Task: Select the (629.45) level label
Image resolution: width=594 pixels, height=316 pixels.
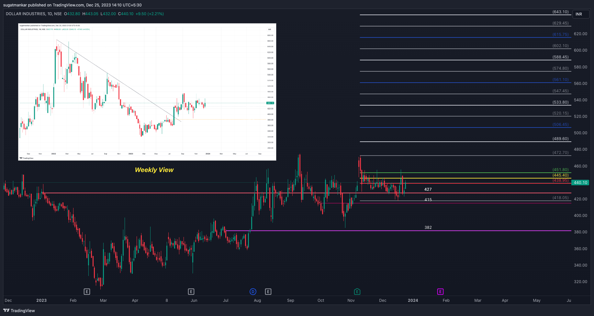Action: [561, 23]
